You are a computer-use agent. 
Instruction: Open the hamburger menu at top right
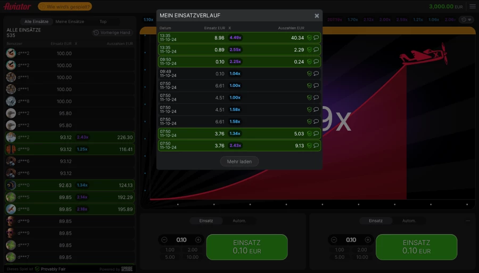pyautogui.click(x=472, y=6)
